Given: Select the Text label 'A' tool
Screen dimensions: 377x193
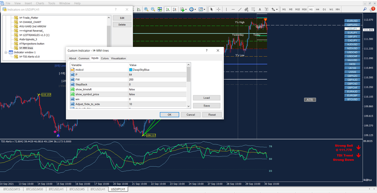Looking at the screenshot, I should pos(260,9).
